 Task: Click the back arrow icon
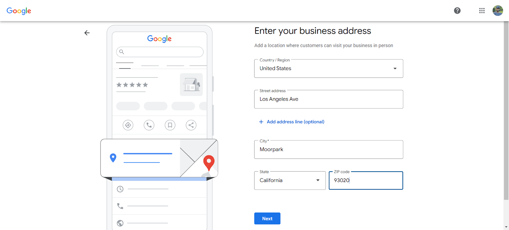[87, 33]
